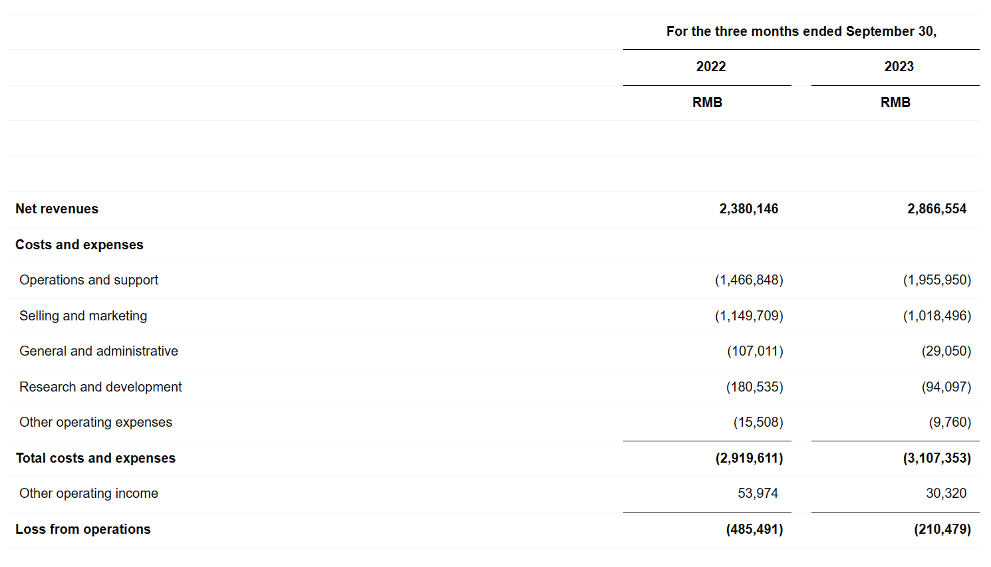Click the Costs and expenses heading
Screen dimensions: 991x567
click(x=79, y=245)
